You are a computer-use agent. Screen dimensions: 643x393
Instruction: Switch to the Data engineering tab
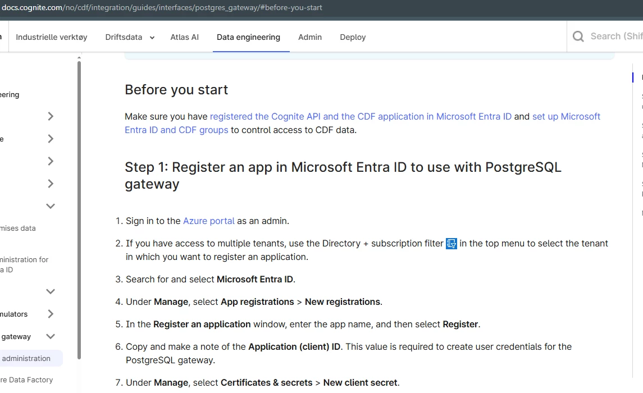tap(248, 37)
